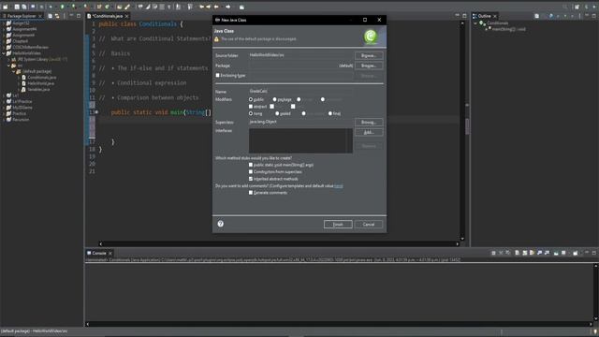Minimize the Package Explorer view

point(71,16)
